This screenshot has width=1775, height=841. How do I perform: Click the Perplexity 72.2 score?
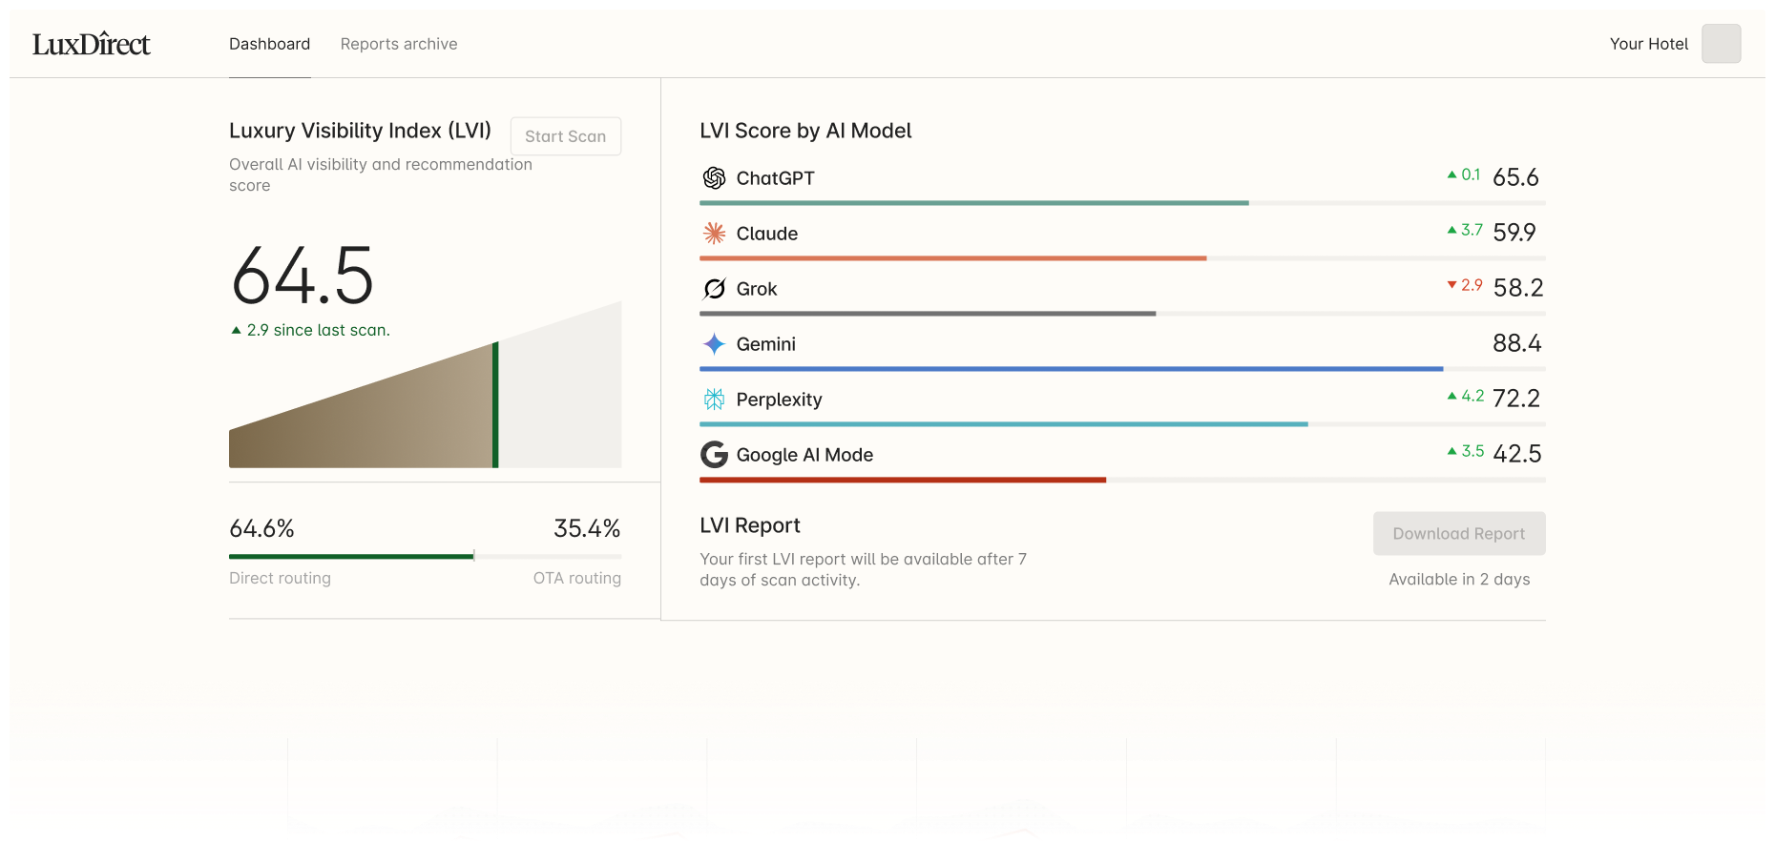tap(1516, 399)
